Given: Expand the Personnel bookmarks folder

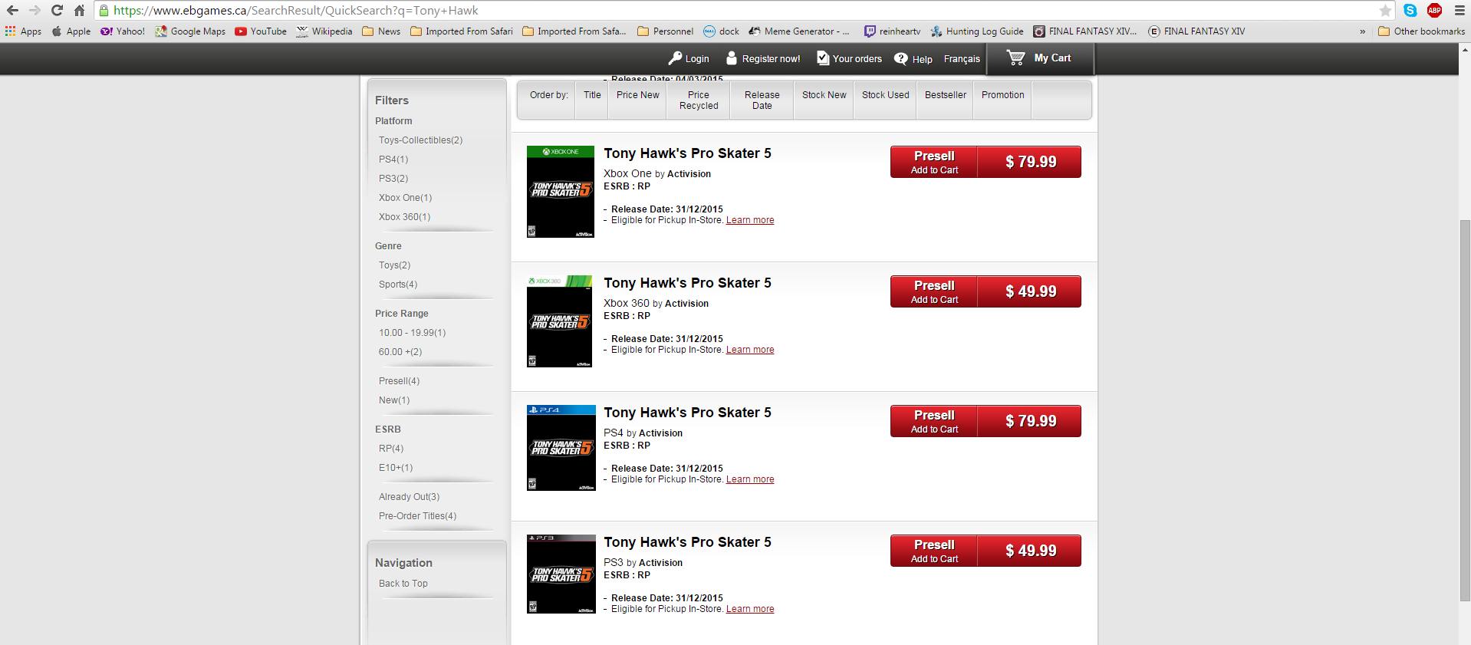Looking at the screenshot, I should (x=666, y=31).
